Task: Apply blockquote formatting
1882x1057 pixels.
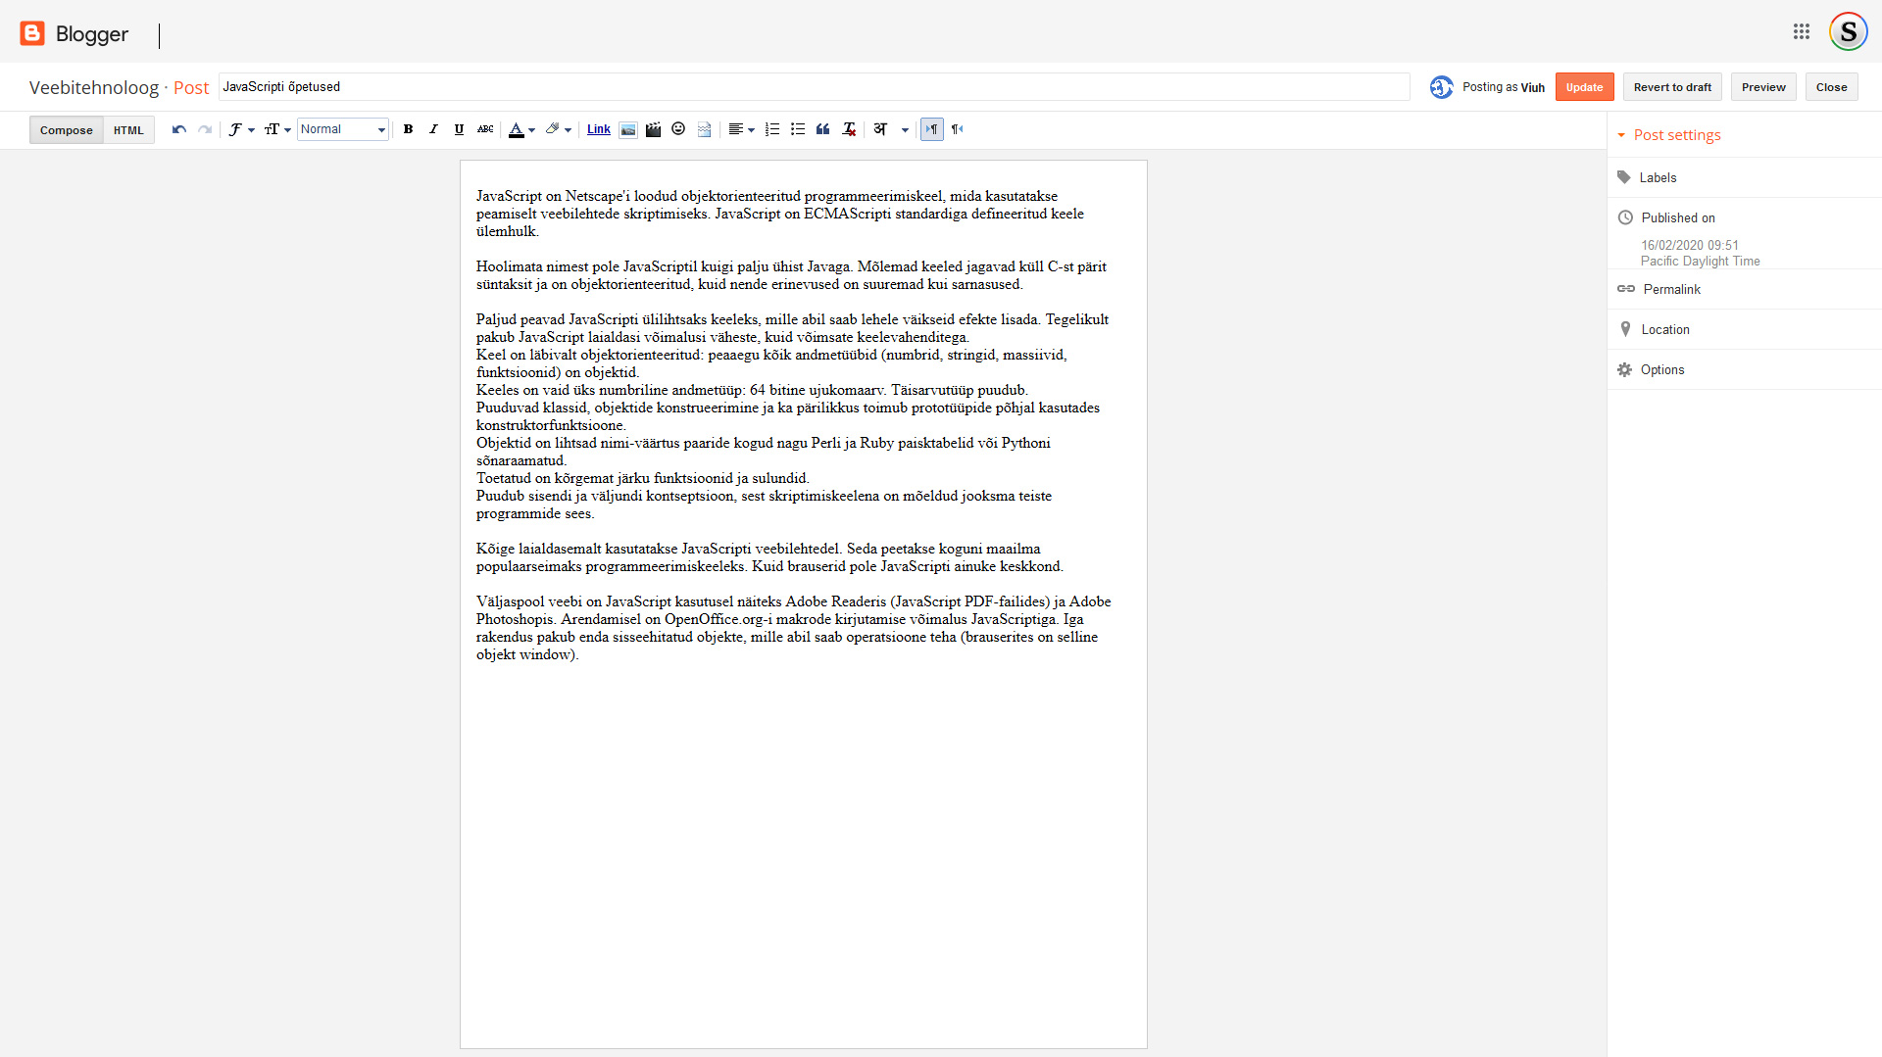Action: click(x=823, y=129)
